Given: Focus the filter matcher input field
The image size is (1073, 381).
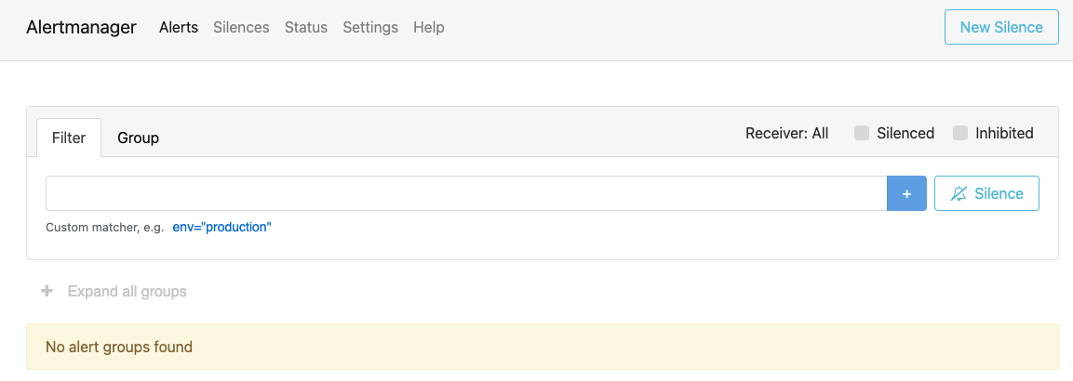Looking at the screenshot, I should coord(465,193).
